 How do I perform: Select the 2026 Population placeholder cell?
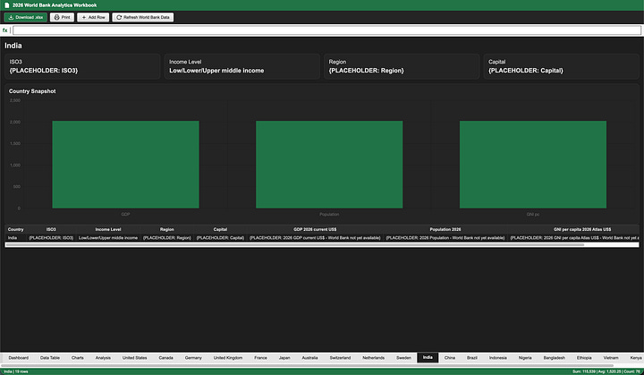(x=445, y=238)
